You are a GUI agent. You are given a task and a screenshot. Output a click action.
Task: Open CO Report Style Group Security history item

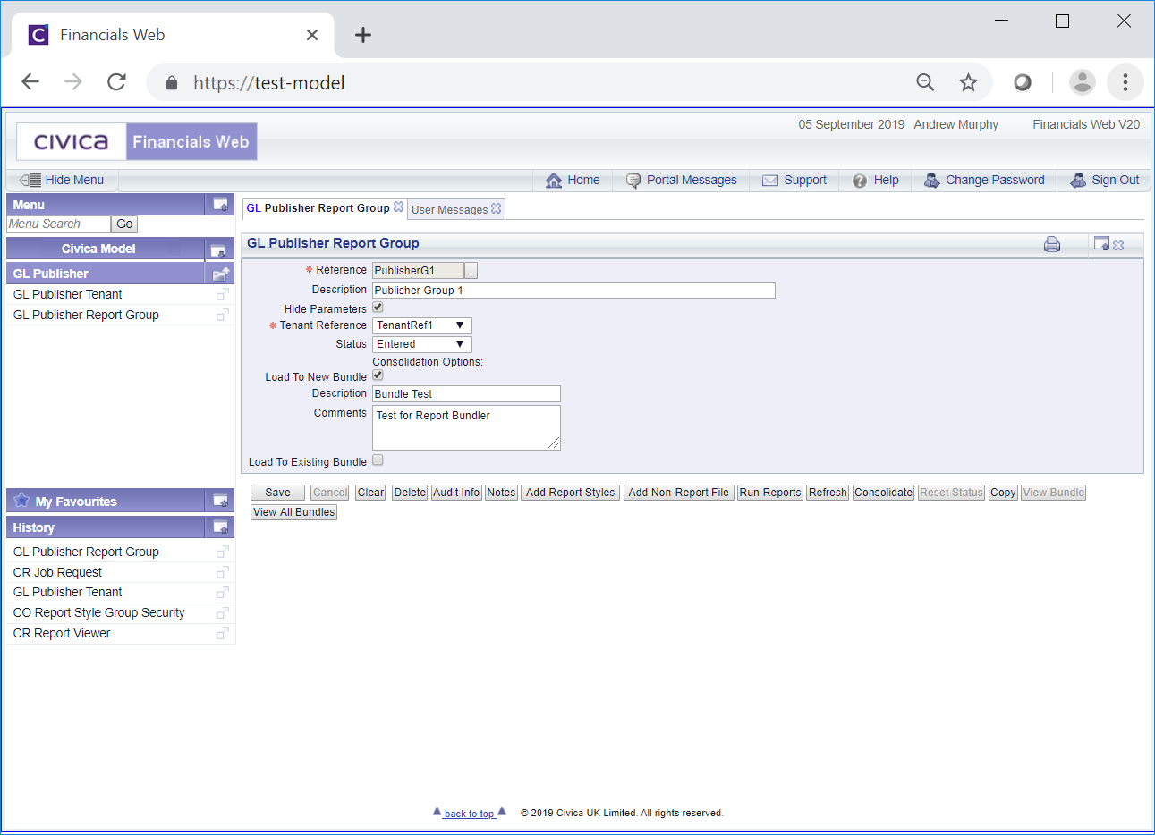(98, 612)
